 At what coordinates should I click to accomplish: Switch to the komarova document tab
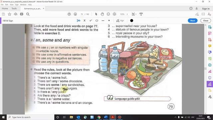pos(33,8)
